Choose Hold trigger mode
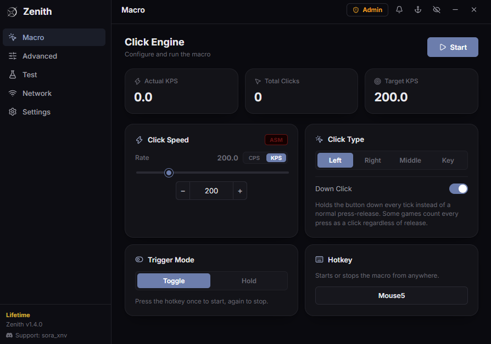This screenshot has width=491, height=344. (x=249, y=281)
